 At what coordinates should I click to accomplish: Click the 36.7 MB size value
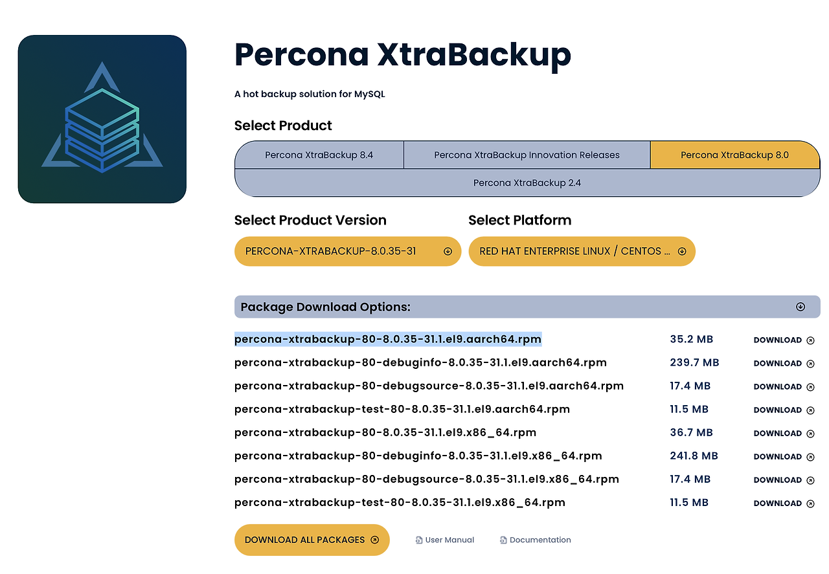(x=691, y=432)
